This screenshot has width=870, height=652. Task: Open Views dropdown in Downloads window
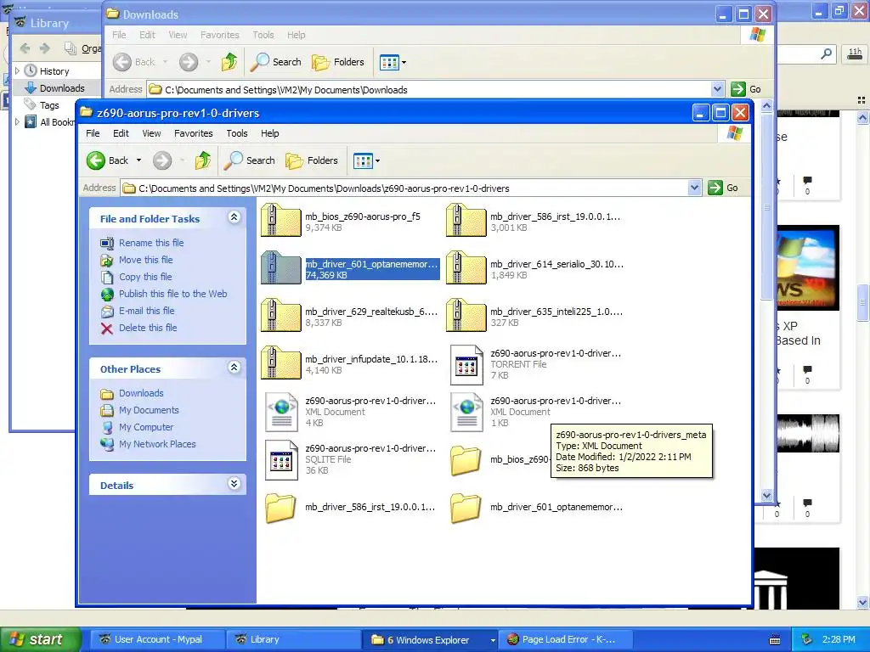393,63
